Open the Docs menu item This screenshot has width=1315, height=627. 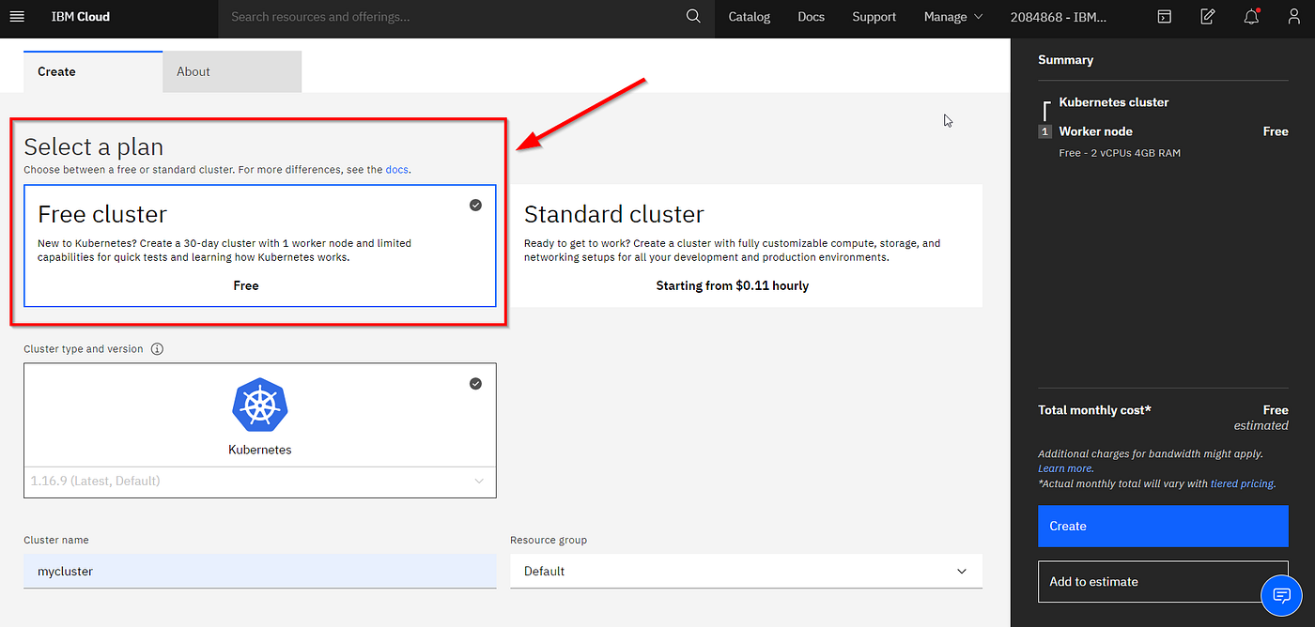pyautogui.click(x=812, y=17)
